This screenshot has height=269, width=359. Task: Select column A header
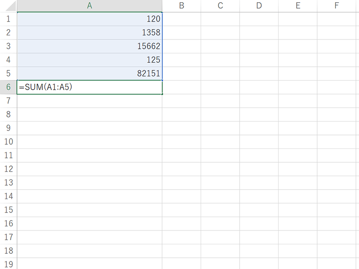click(x=90, y=6)
